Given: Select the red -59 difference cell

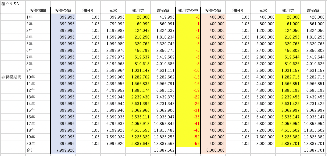Looking at the screenshot, I should (x=188, y=143).
